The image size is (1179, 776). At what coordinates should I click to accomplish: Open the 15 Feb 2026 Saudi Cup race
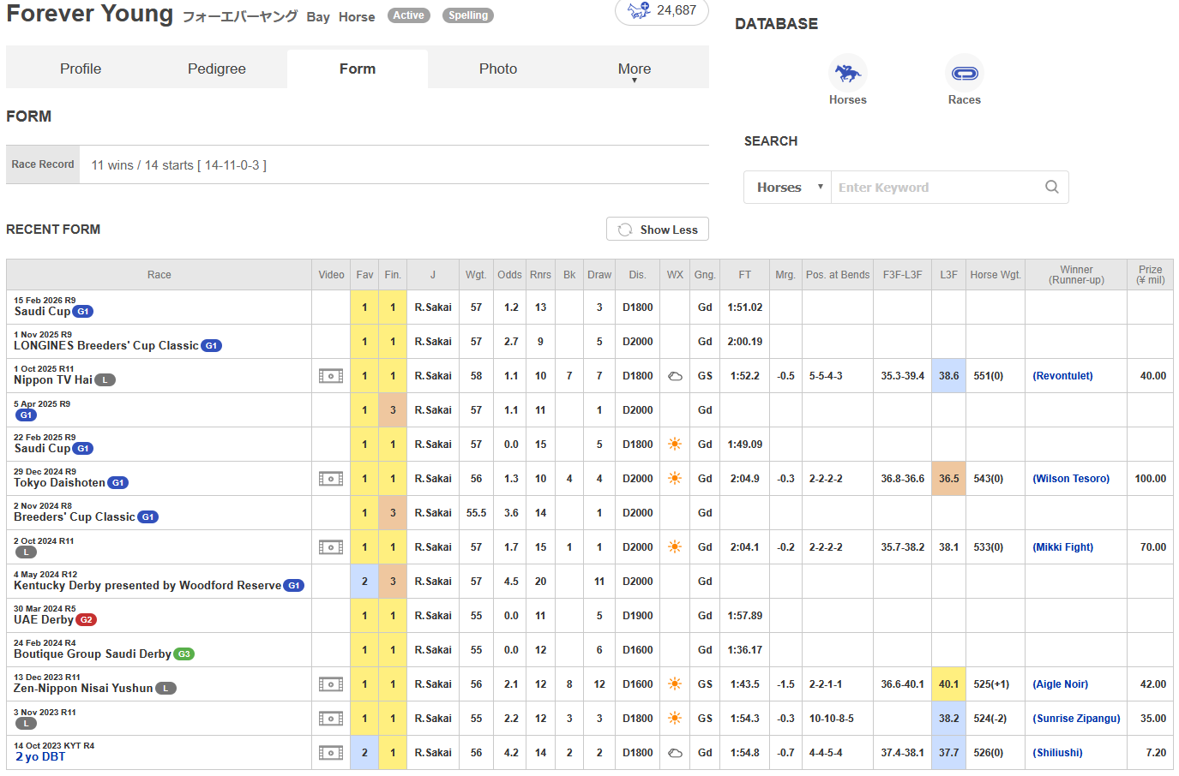pos(42,312)
